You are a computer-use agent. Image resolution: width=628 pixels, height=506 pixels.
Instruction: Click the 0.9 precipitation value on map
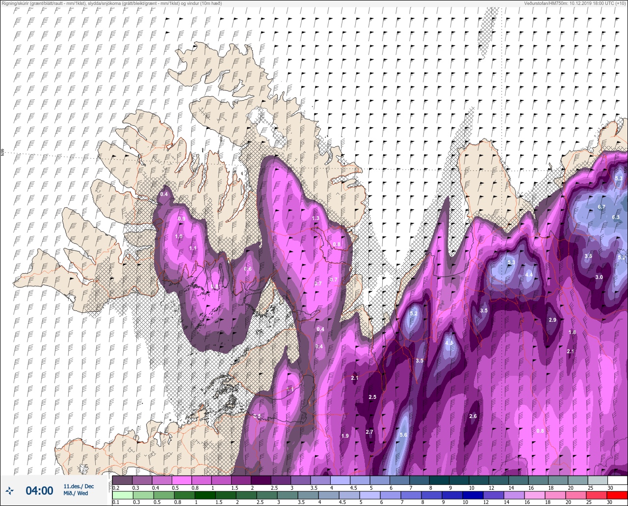pos(182,219)
